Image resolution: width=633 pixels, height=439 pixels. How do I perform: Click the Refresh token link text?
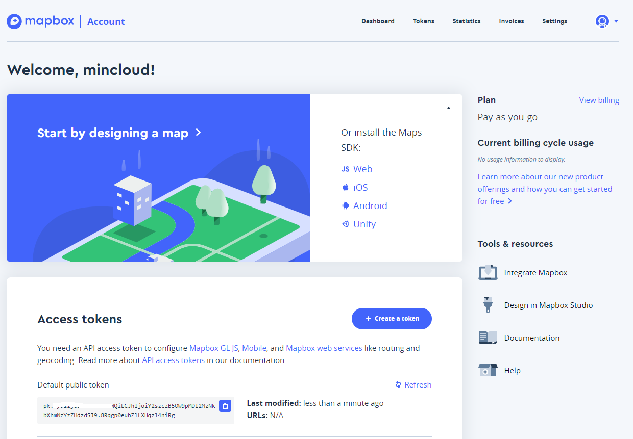click(418, 385)
